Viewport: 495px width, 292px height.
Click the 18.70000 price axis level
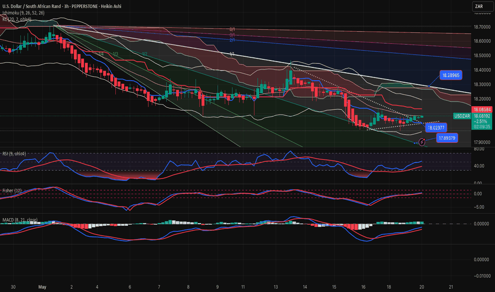coord(482,27)
